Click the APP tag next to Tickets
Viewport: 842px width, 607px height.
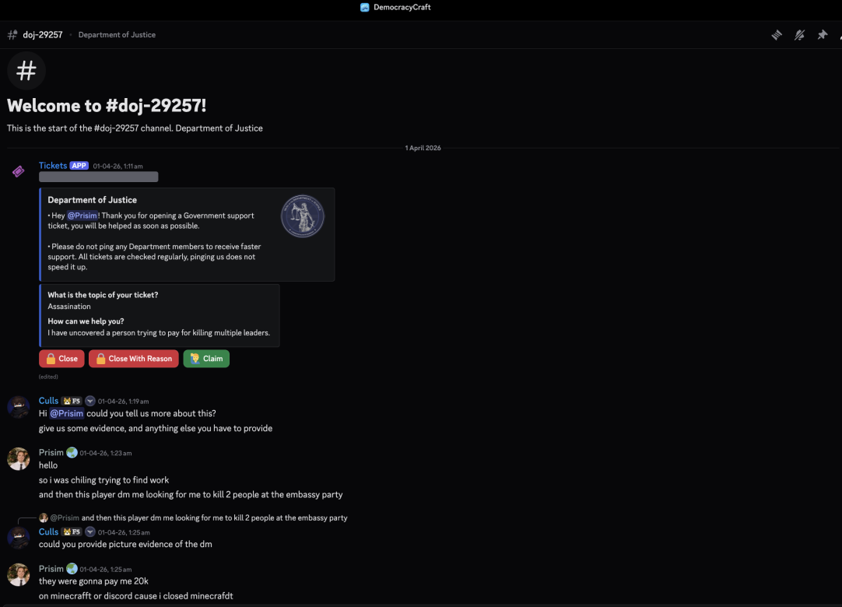coord(79,166)
